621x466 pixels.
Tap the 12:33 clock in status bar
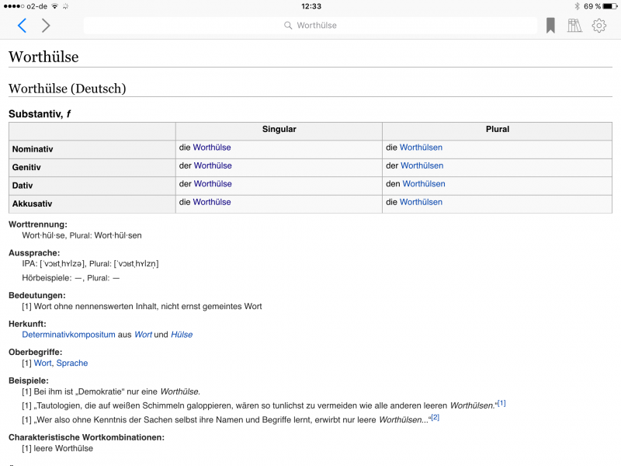pyautogui.click(x=310, y=6)
